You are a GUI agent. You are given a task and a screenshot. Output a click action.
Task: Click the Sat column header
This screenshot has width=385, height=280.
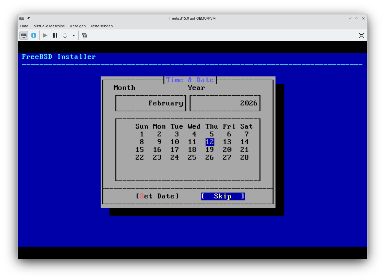(x=247, y=126)
